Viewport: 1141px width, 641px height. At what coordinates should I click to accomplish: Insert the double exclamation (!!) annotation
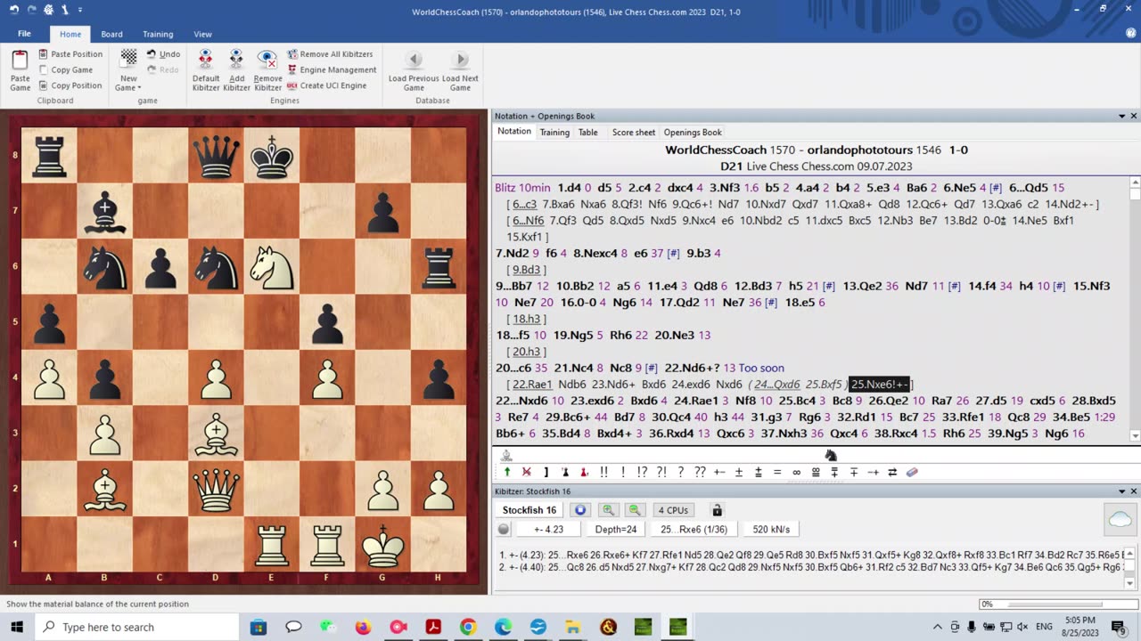click(603, 473)
